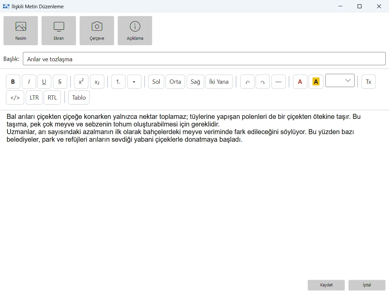Image resolution: width=389 pixels, height=294 pixels.
Task: Open HTML source code view
Action: click(x=15, y=98)
